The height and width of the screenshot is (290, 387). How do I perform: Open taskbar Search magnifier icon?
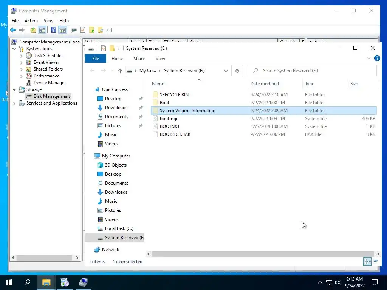(x=27, y=282)
